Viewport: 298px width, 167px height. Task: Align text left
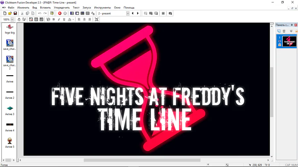(79, 19)
